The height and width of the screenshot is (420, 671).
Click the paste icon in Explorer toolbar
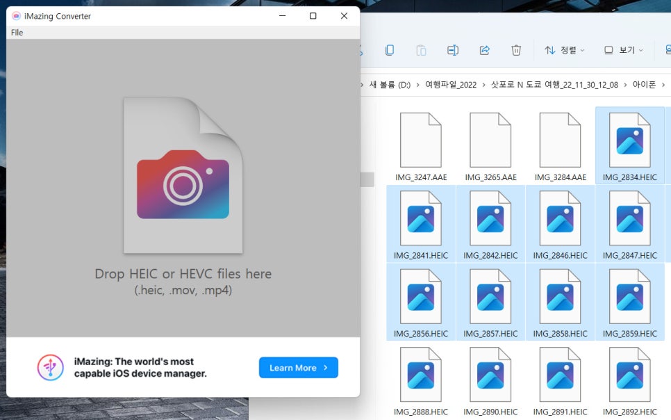pyautogui.click(x=421, y=50)
